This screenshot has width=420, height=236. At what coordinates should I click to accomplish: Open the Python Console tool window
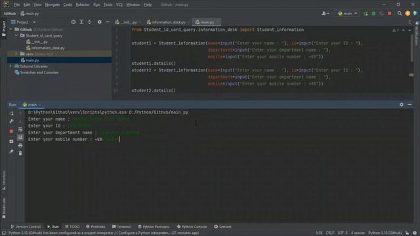click(192, 227)
